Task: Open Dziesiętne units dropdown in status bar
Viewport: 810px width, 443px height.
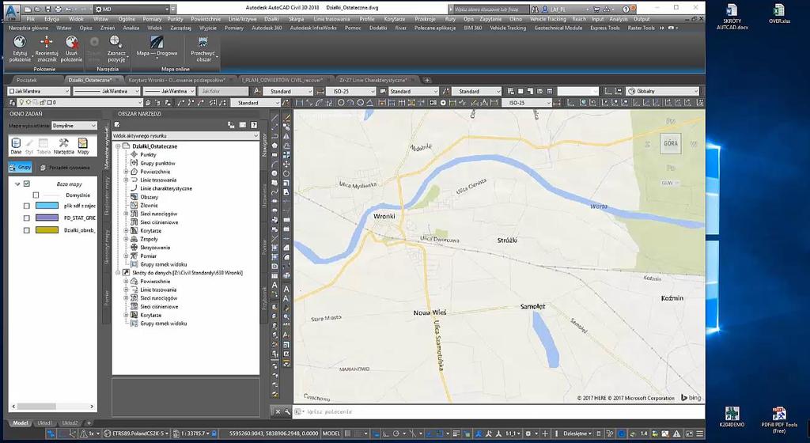Action: [577, 434]
